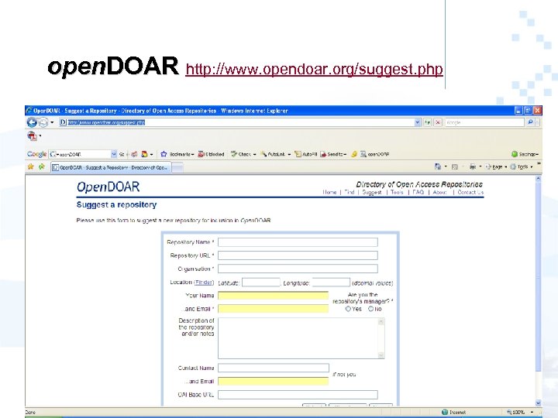Open the opendoar.org/suggest.php slide hyperlink

coord(314,69)
